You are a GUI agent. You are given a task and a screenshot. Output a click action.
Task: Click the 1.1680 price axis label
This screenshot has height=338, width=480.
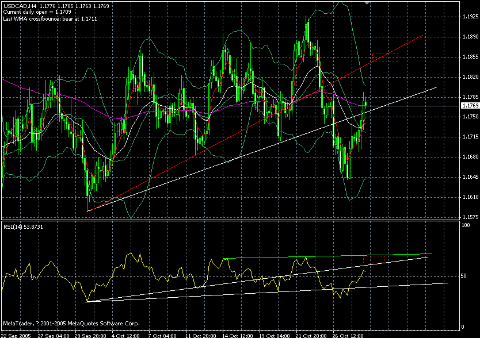[x=471, y=157]
